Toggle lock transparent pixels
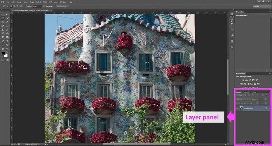This screenshot has width=272, height=146. (x=242, y=103)
